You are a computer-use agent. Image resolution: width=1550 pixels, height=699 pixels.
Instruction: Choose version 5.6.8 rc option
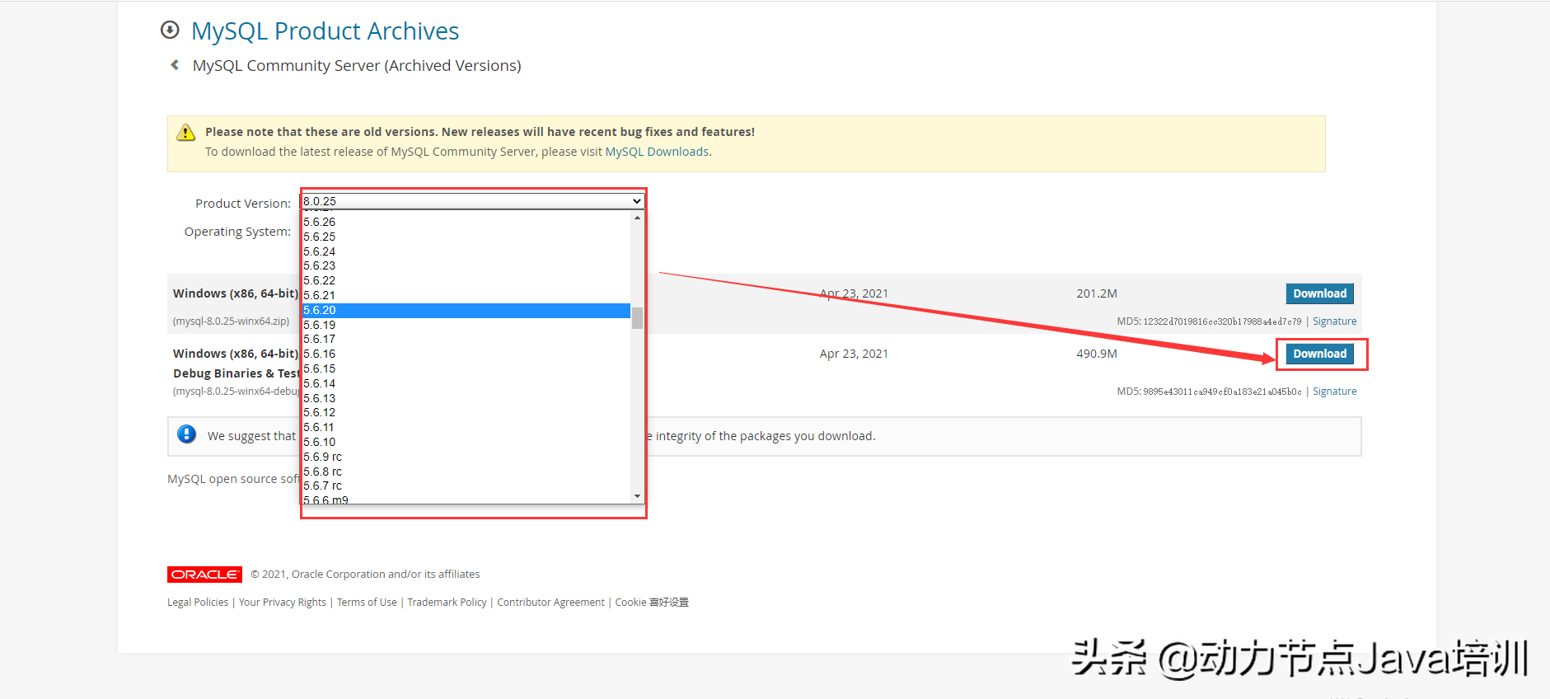coord(466,471)
